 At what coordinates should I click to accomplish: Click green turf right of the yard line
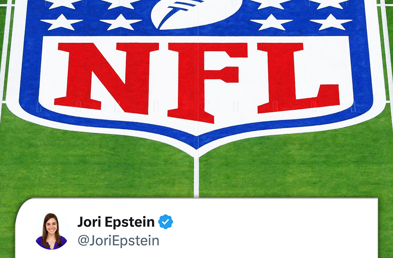(x=293, y=170)
